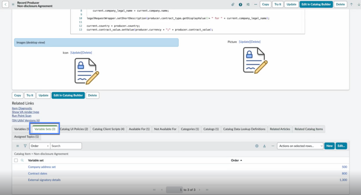Open Catalog Data Lookup Definitions tab
The width and height of the screenshot is (361, 195).
click(244, 129)
